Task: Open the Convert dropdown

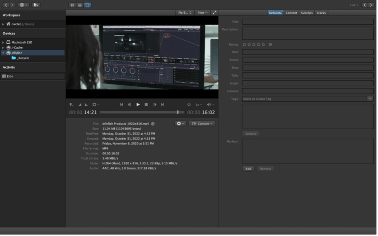Action: (x=202, y=124)
